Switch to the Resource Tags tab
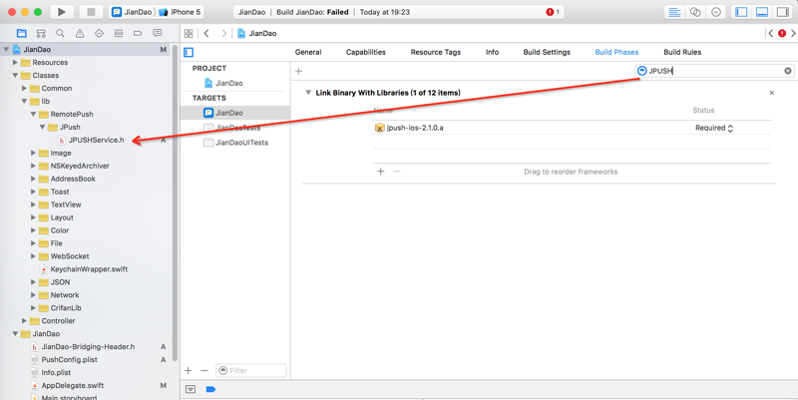The height and width of the screenshot is (400, 798). point(436,52)
